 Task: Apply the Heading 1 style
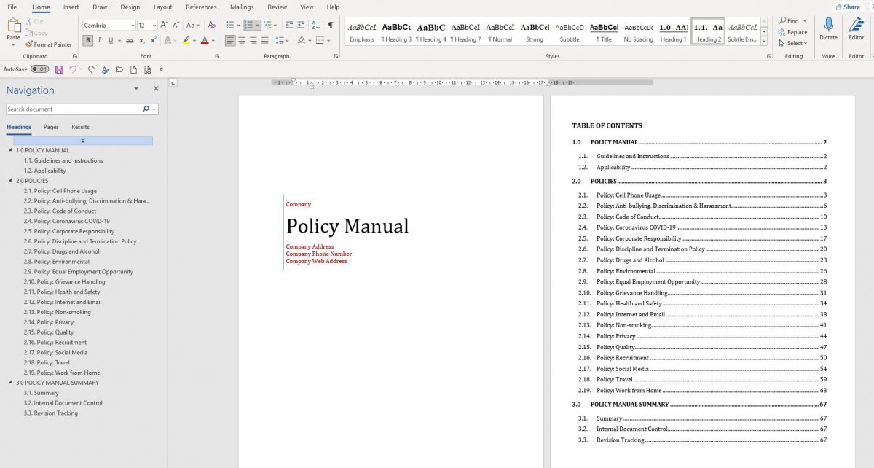[673, 32]
